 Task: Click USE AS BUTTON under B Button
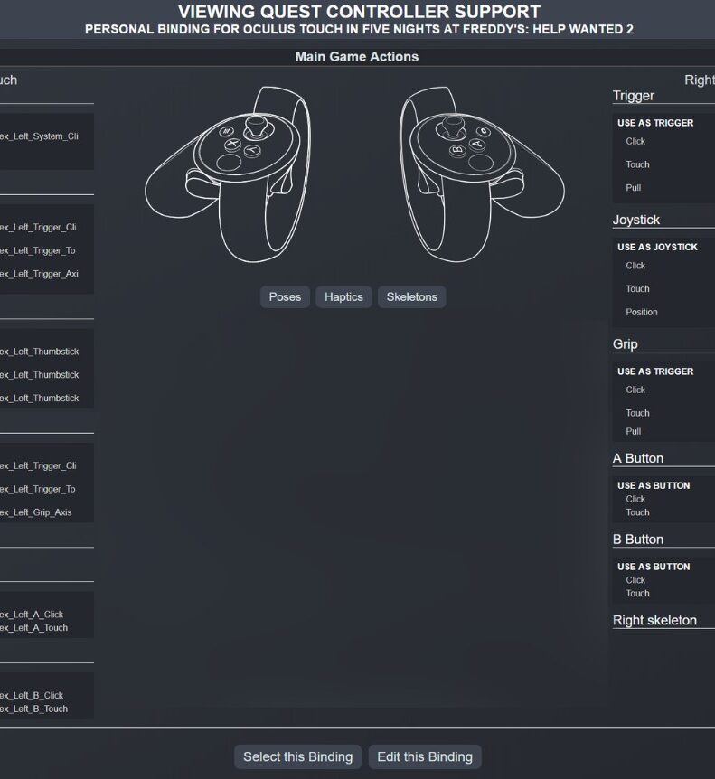[x=654, y=567]
